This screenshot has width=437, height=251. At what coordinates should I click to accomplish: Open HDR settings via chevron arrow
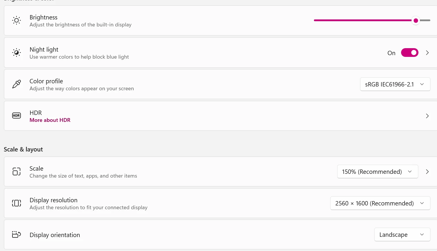click(427, 116)
